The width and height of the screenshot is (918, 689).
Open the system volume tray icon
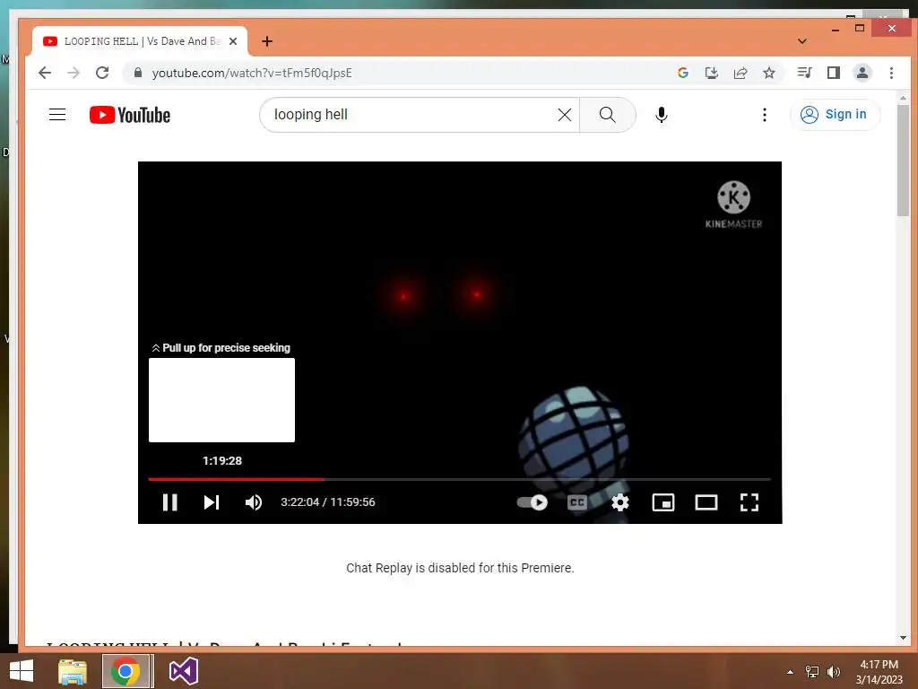[834, 672]
